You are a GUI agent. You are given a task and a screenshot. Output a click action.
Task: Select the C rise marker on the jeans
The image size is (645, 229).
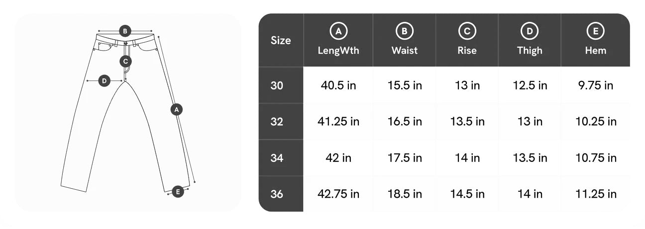(x=125, y=61)
